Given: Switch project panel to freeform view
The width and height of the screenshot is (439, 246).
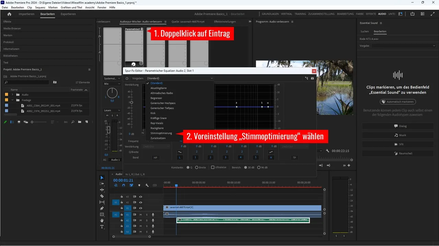Looking at the screenshot, I should pyautogui.click(x=26, y=122).
